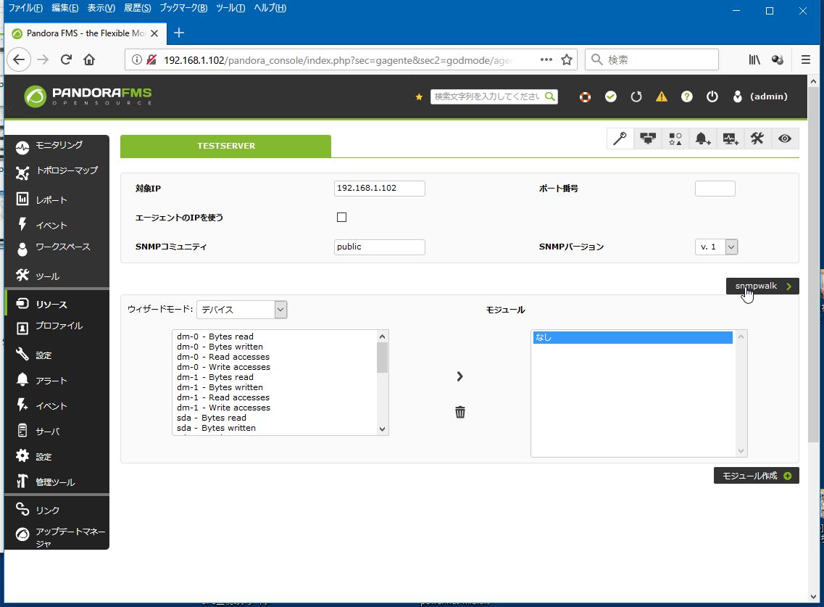Open SNMPバージョン dropdown

[716, 247]
